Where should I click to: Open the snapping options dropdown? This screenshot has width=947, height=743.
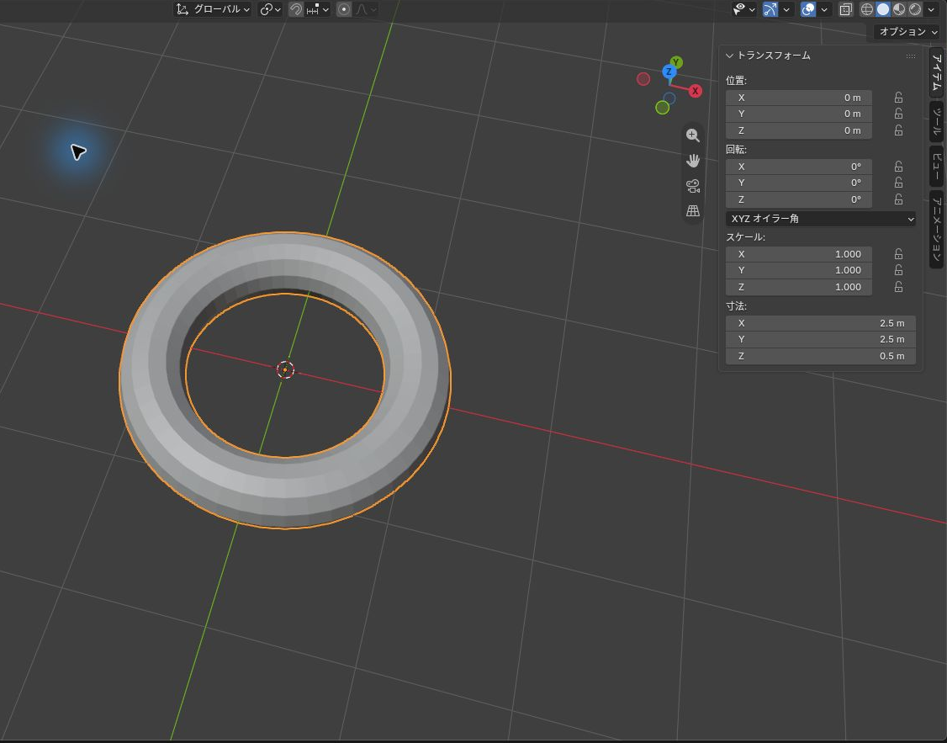click(318, 9)
